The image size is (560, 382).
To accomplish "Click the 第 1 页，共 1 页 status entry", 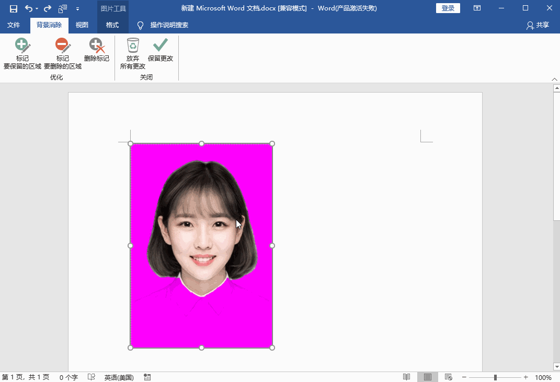I will pyautogui.click(x=26, y=377).
